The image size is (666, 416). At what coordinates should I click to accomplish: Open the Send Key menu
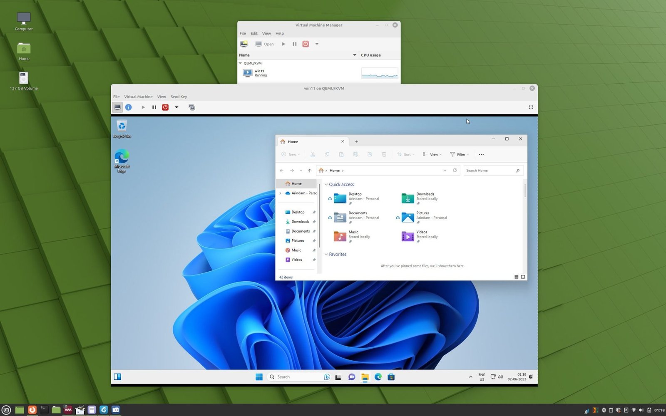(179, 97)
